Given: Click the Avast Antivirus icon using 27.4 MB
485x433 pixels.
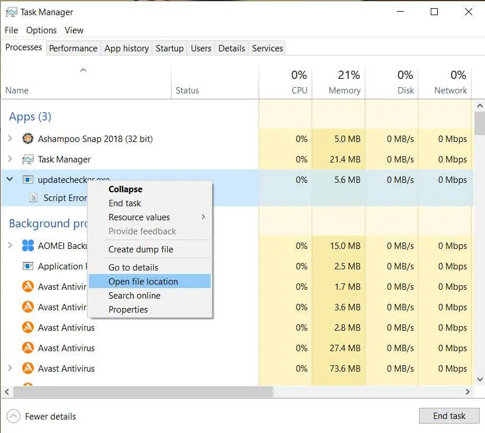Looking at the screenshot, I should (28, 348).
